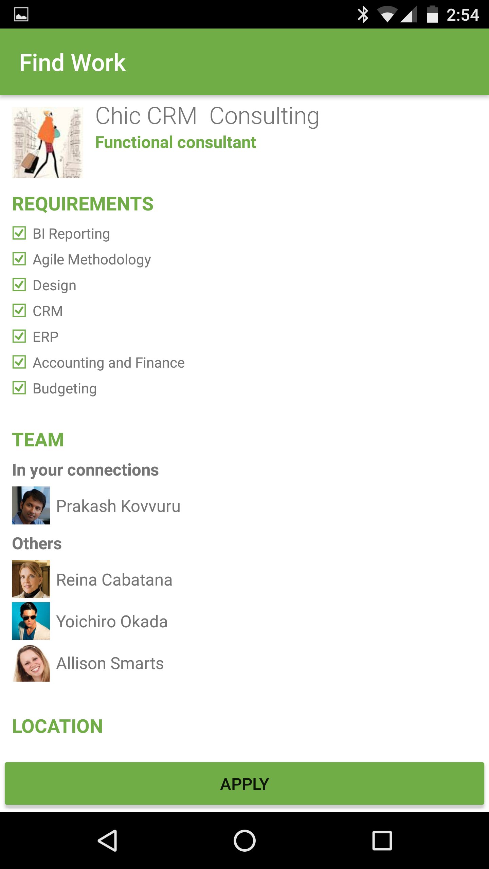
Task: Select the Prakash Kovvuru connection name
Action: (x=118, y=506)
